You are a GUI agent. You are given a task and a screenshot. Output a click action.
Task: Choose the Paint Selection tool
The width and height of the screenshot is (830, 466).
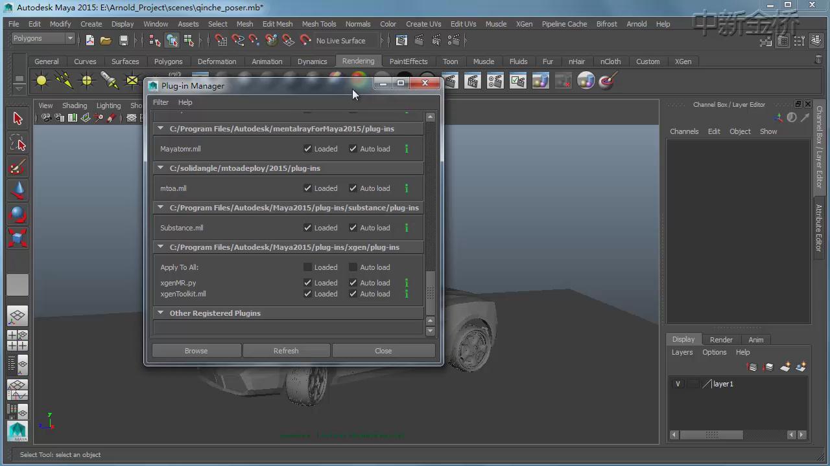click(x=18, y=166)
